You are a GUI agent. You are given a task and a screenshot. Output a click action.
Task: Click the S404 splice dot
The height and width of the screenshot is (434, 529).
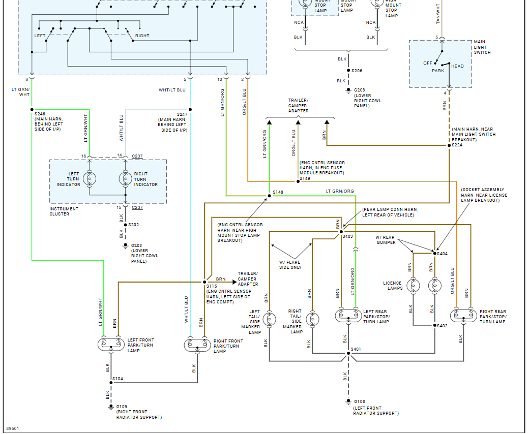click(x=435, y=254)
